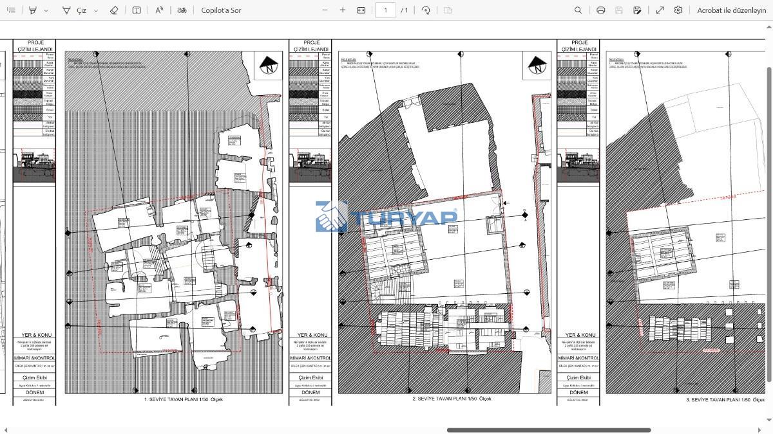The height and width of the screenshot is (434, 773).
Task: Expand the highlighter options dropdown
Action: (x=46, y=10)
